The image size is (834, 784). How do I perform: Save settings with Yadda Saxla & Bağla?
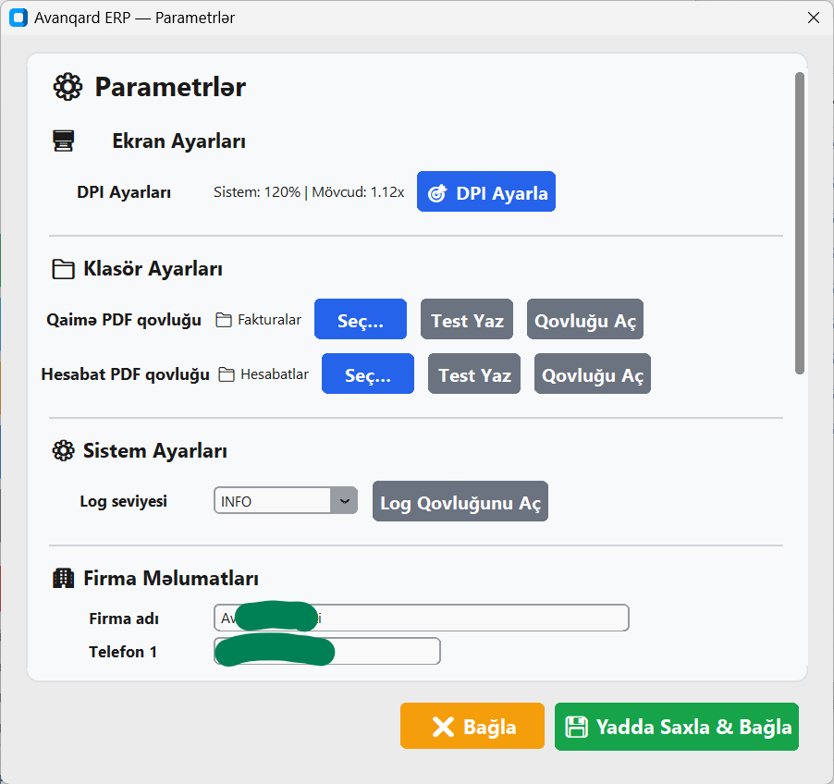pyautogui.click(x=676, y=727)
